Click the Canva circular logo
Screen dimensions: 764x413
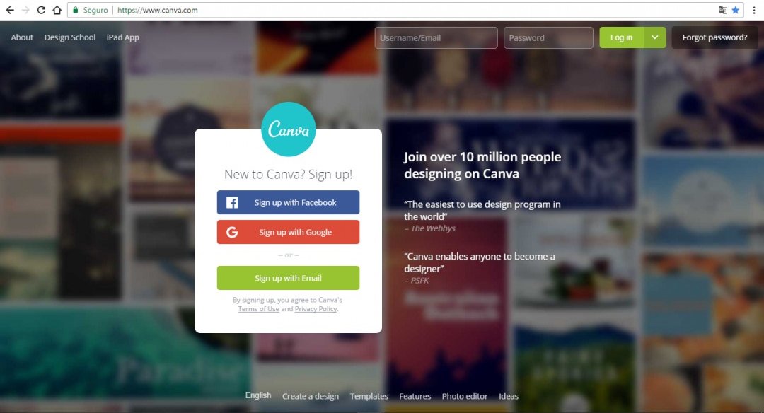pyautogui.click(x=289, y=129)
